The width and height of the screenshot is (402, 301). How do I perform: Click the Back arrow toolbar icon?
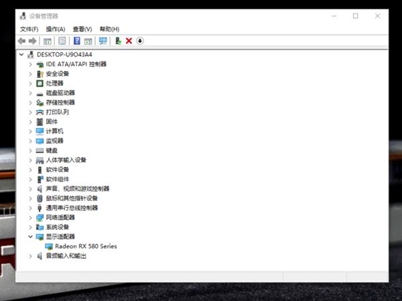22,41
